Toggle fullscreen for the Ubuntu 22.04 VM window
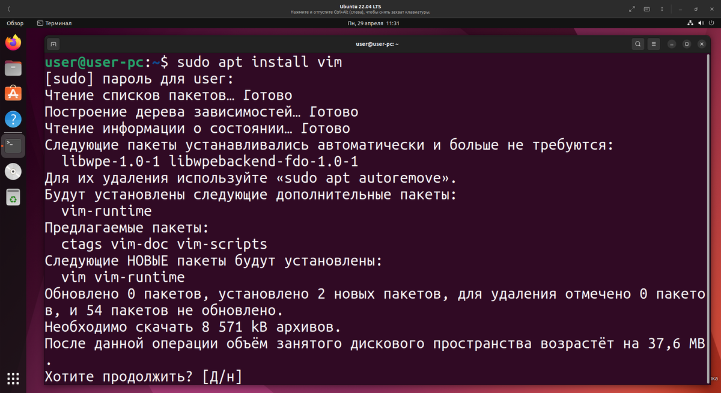The width and height of the screenshot is (721, 393). pos(633,9)
